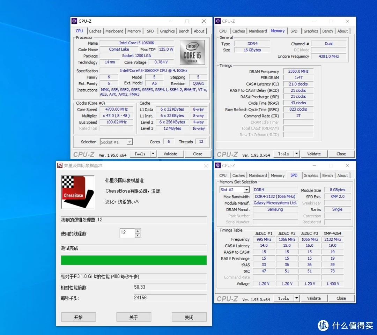Click the Tools button in the Memory timings window
The height and width of the screenshot is (335, 377).
tap(283, 154)
